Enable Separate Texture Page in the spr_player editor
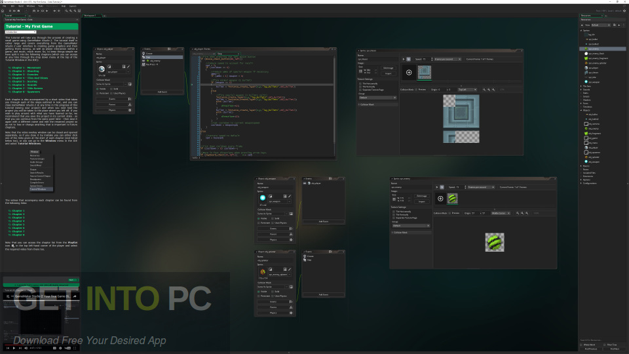Screen dimensions: 629x354 pos(360,90)
